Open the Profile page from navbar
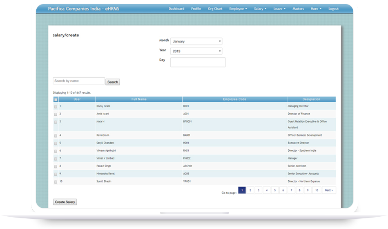This screenshot has width=388, height=229. click(196, 9)
